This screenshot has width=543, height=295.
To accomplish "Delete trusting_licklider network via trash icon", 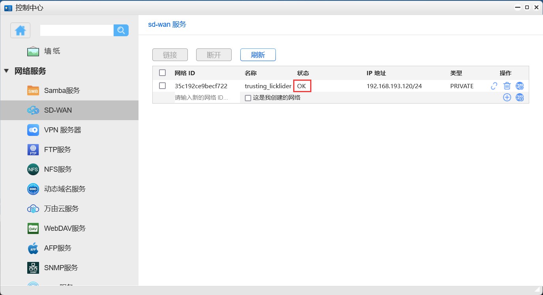I will (507, 85).
